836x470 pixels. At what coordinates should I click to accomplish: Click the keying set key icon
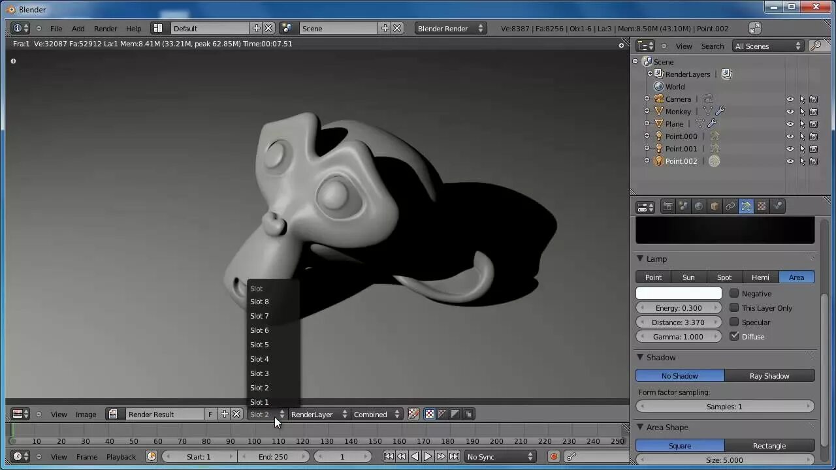[571, 456]
